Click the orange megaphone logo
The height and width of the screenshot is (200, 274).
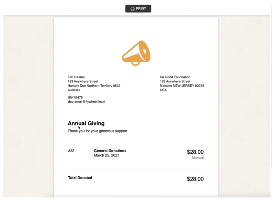(136, 53)
